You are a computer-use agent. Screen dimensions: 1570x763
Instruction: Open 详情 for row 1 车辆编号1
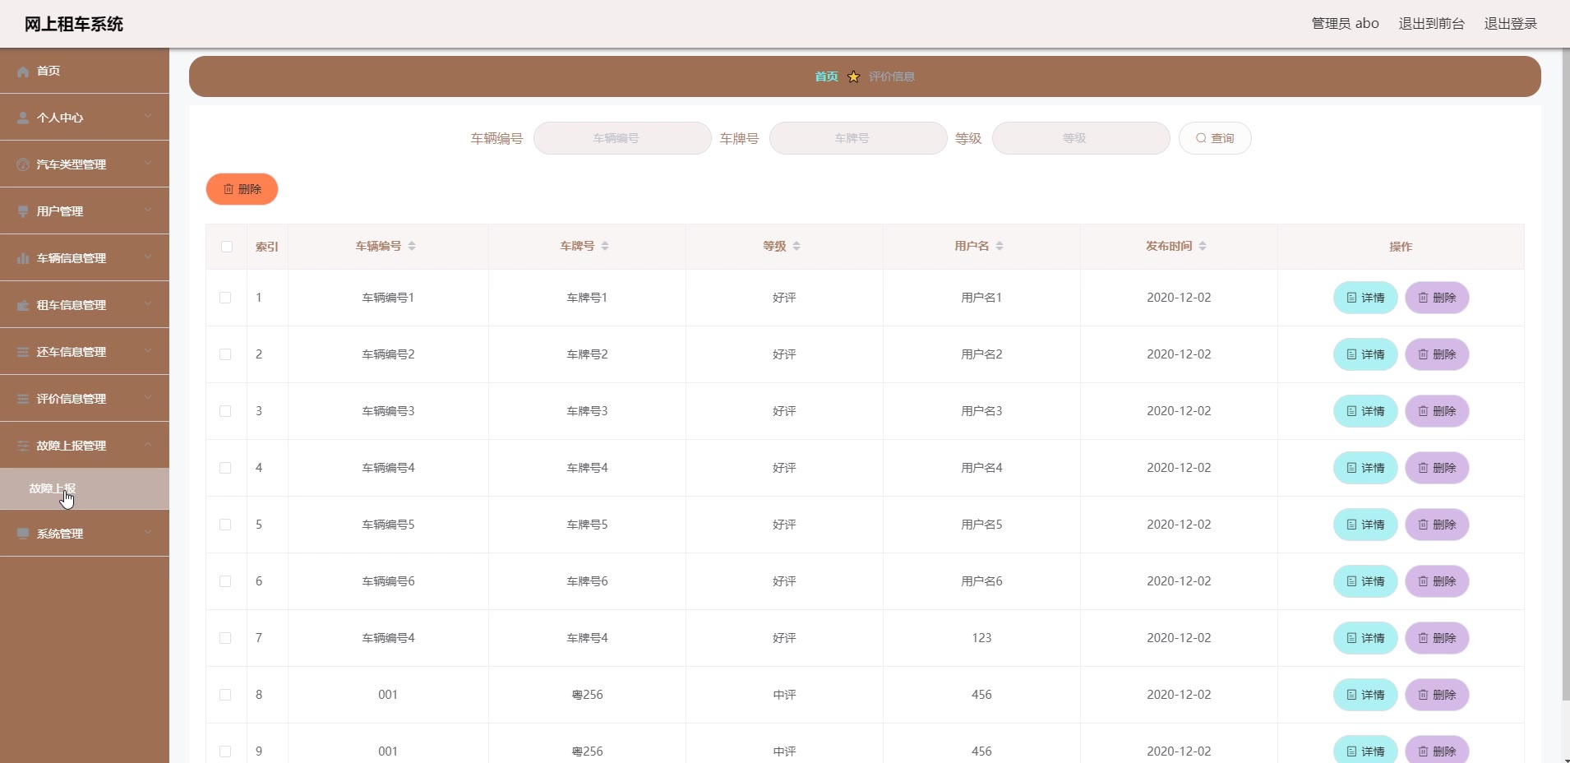(x=1365, y=298)
